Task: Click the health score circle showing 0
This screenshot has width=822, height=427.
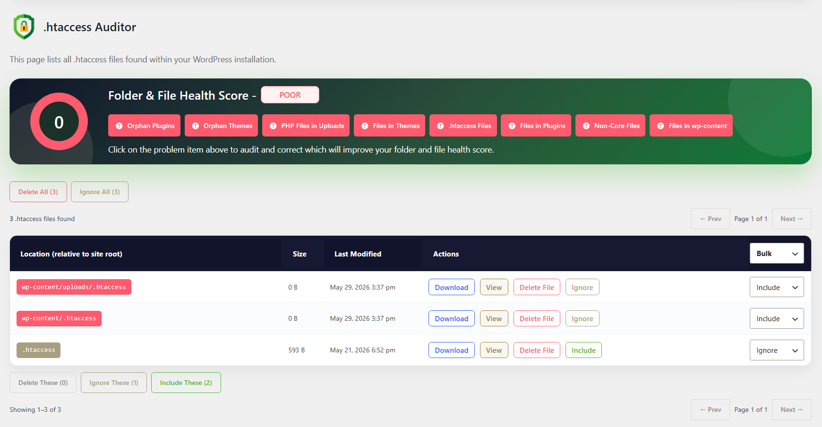Action: [59, 122]
